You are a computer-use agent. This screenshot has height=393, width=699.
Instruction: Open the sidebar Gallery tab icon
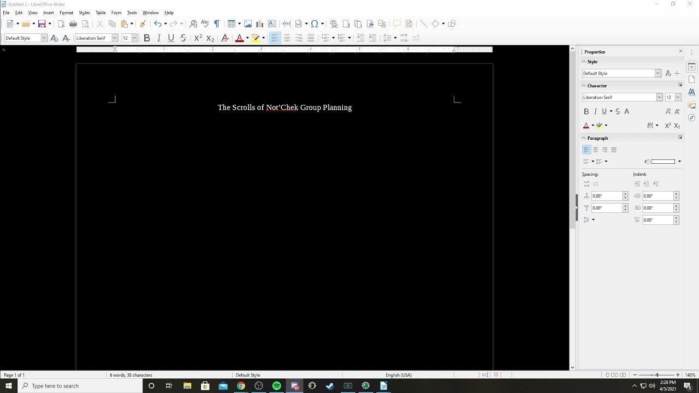692,105
